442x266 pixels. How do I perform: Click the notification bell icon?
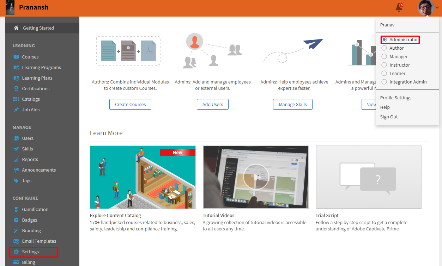click(399, 7)
